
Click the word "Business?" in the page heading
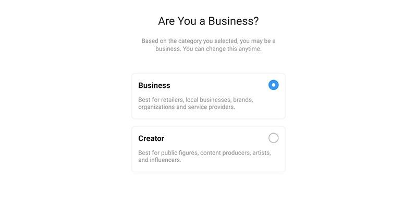[x=234, y=21]
